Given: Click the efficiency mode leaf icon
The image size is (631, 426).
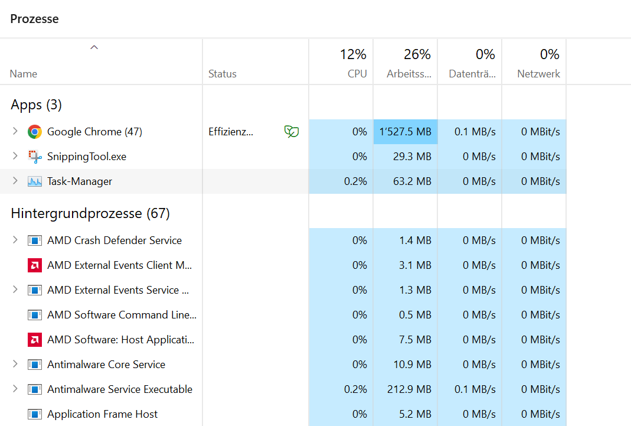Looking at the screenshot, I should pos(292,131).
